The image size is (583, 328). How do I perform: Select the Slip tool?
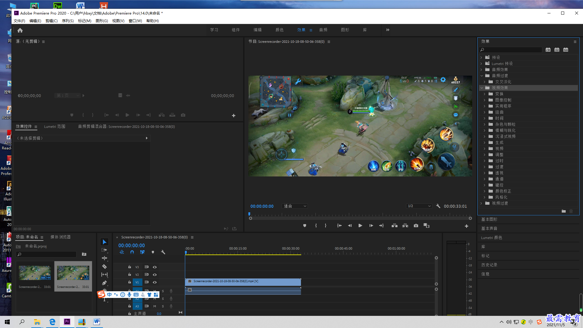tap(104, 275)
